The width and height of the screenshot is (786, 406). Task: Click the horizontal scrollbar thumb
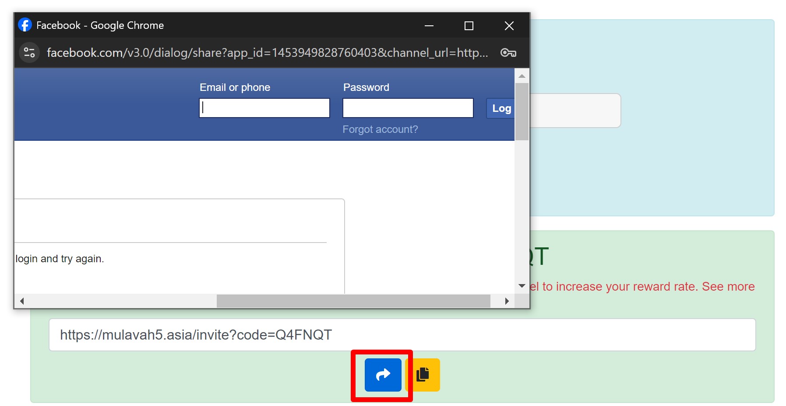[x=353, y=301]
